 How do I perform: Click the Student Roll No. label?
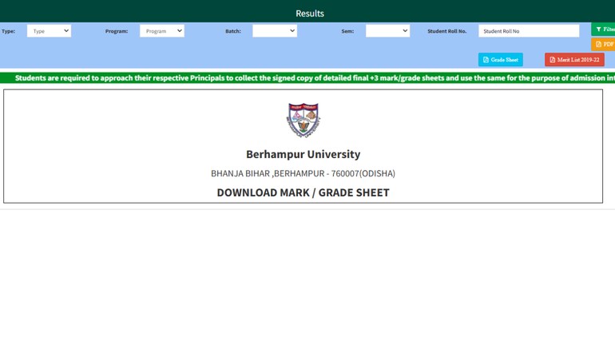[x=447, y=31]
